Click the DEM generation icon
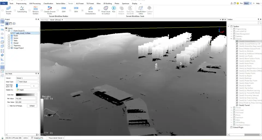This screenshot has height=140, width=262. coord(76,8)
